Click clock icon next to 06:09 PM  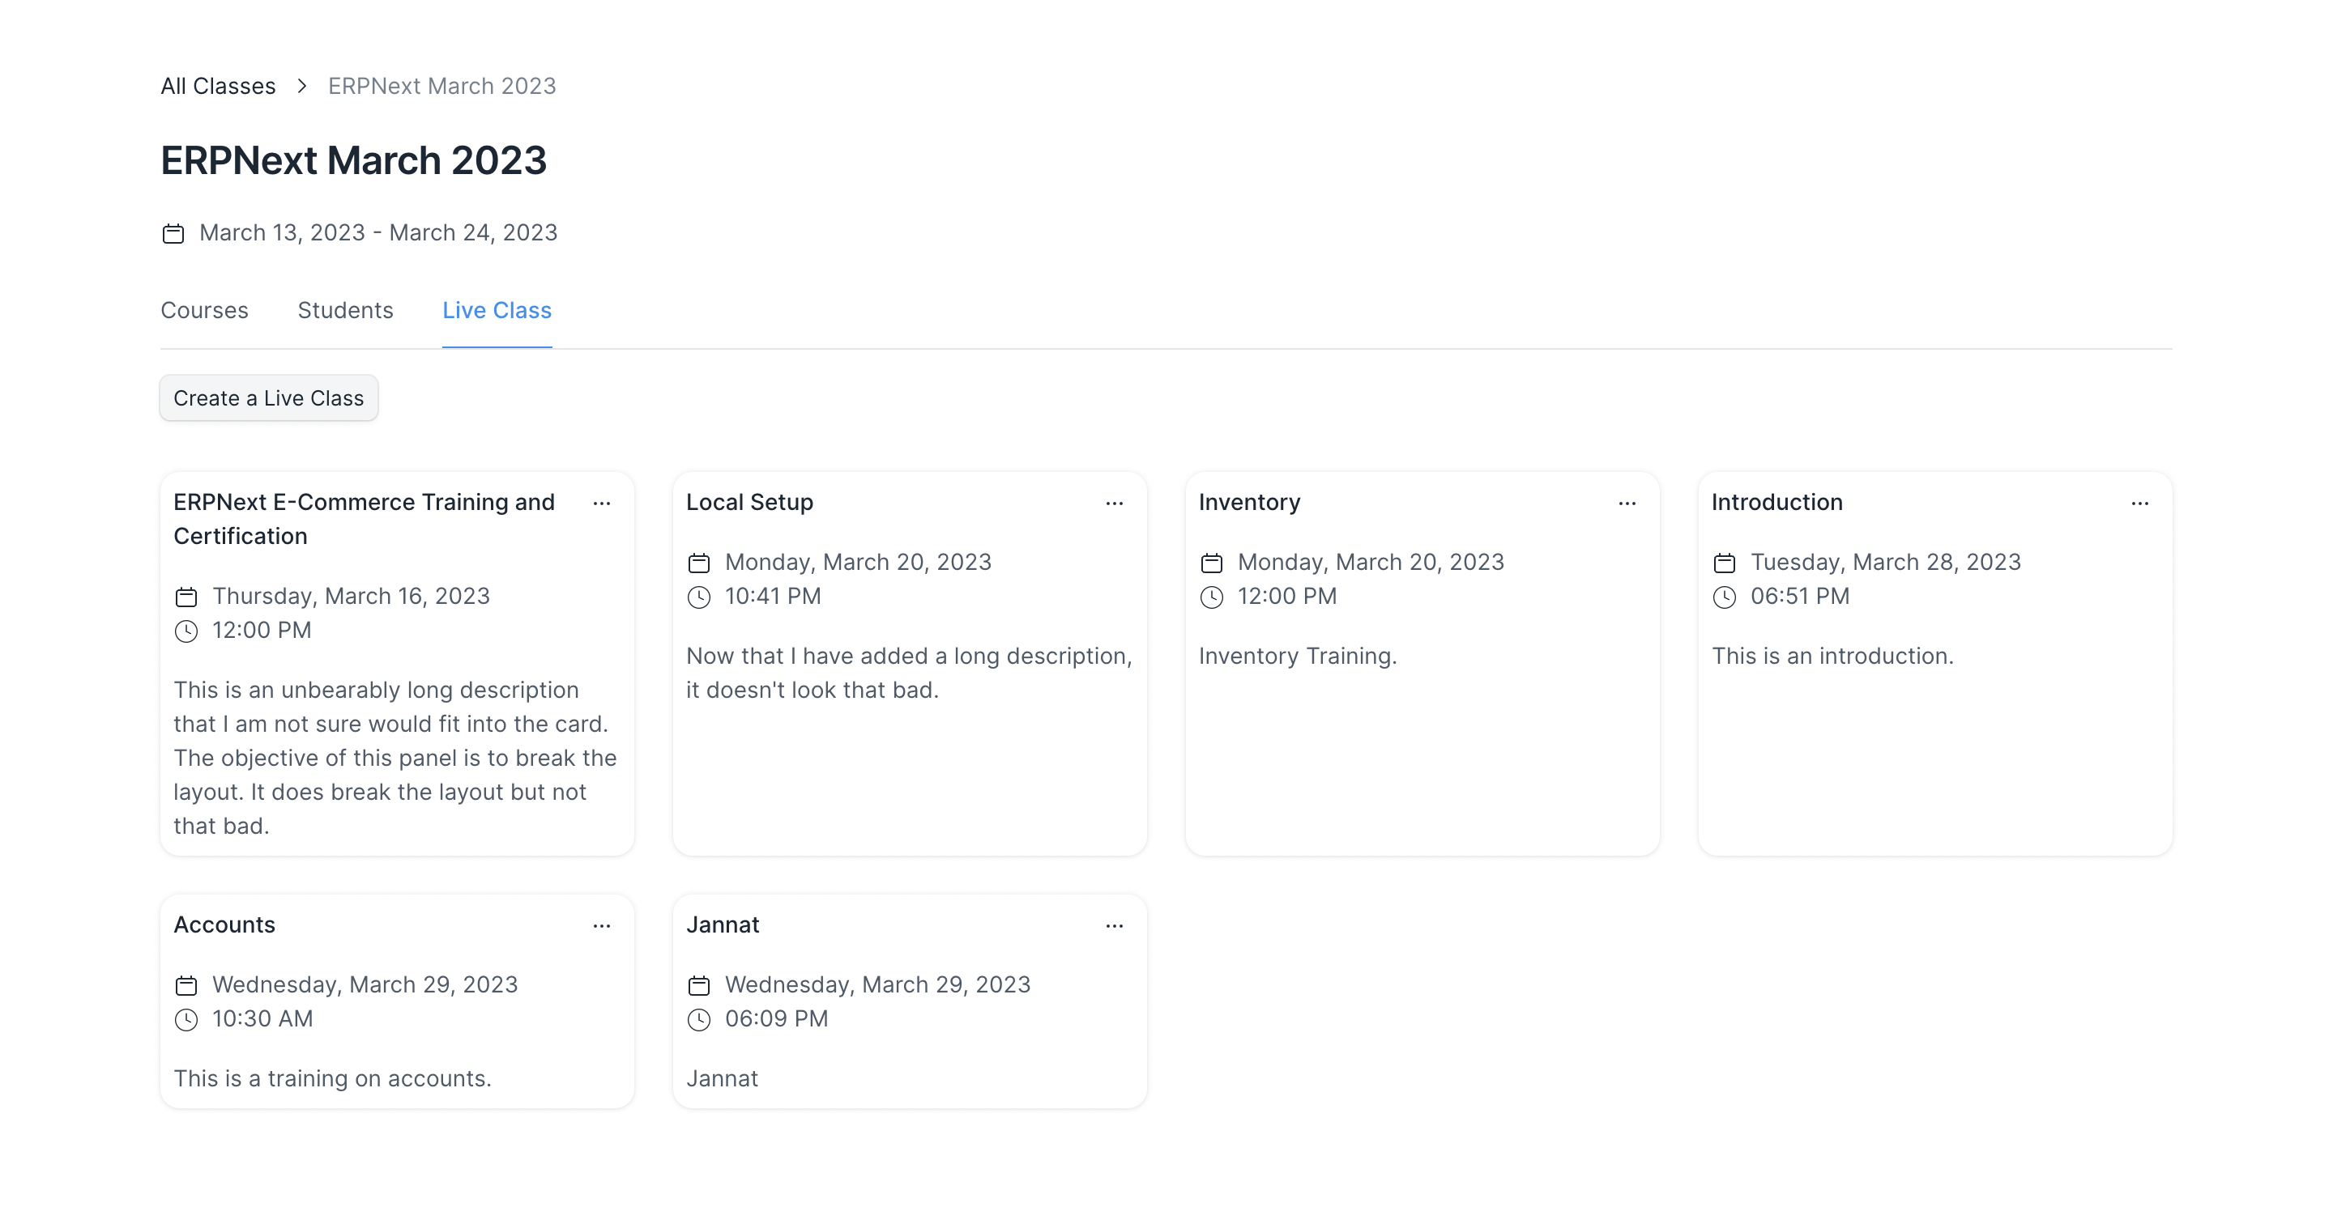(698, 1020)
